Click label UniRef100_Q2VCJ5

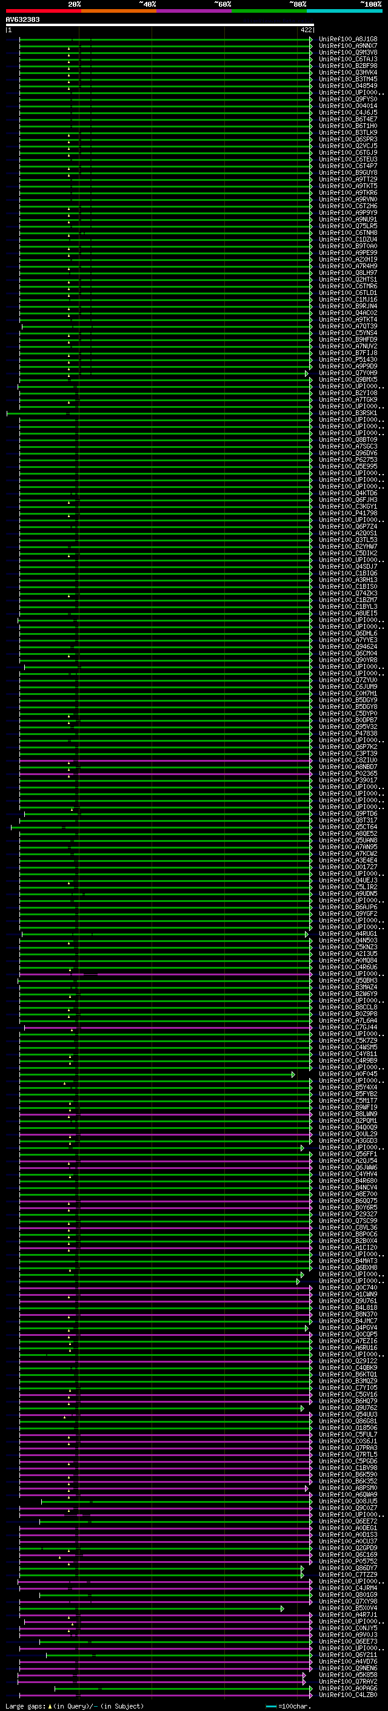tap(348, 146)
